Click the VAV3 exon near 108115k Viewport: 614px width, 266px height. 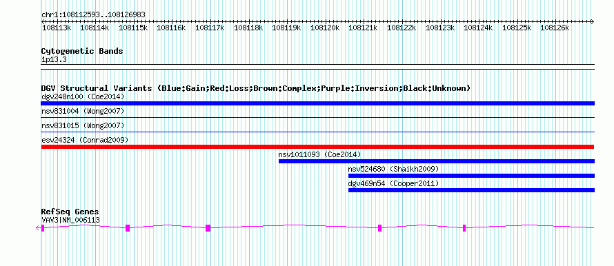point(128,228)
